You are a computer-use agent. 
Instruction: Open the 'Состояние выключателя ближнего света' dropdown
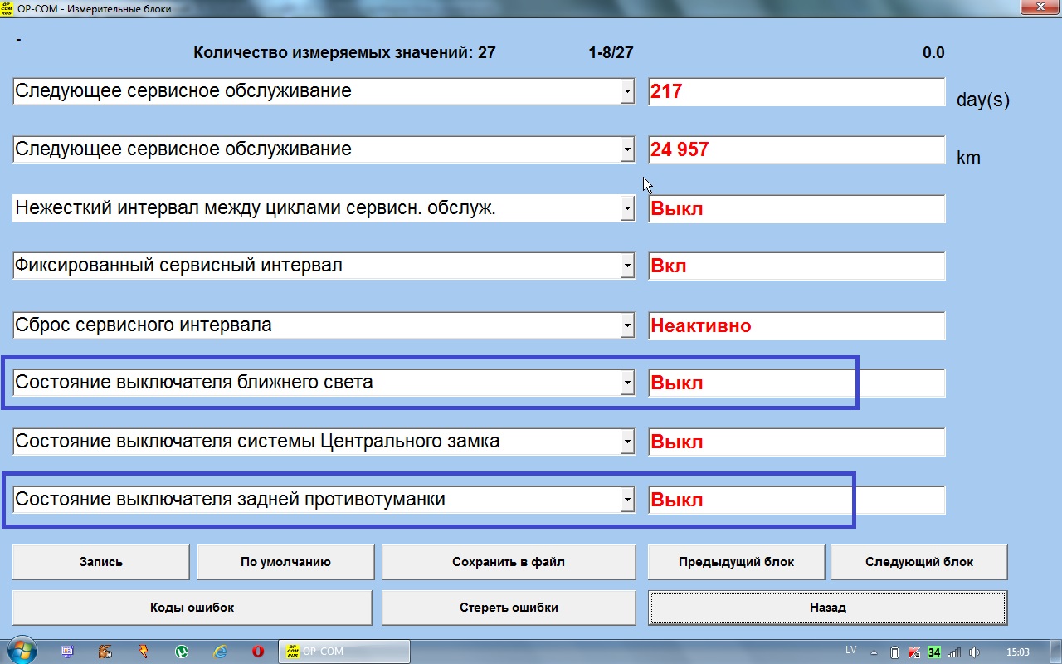tap(627, 383)
